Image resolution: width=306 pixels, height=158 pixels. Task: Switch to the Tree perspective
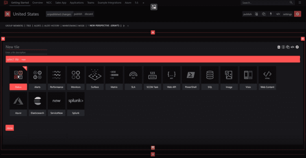click(x=28, y=26)
